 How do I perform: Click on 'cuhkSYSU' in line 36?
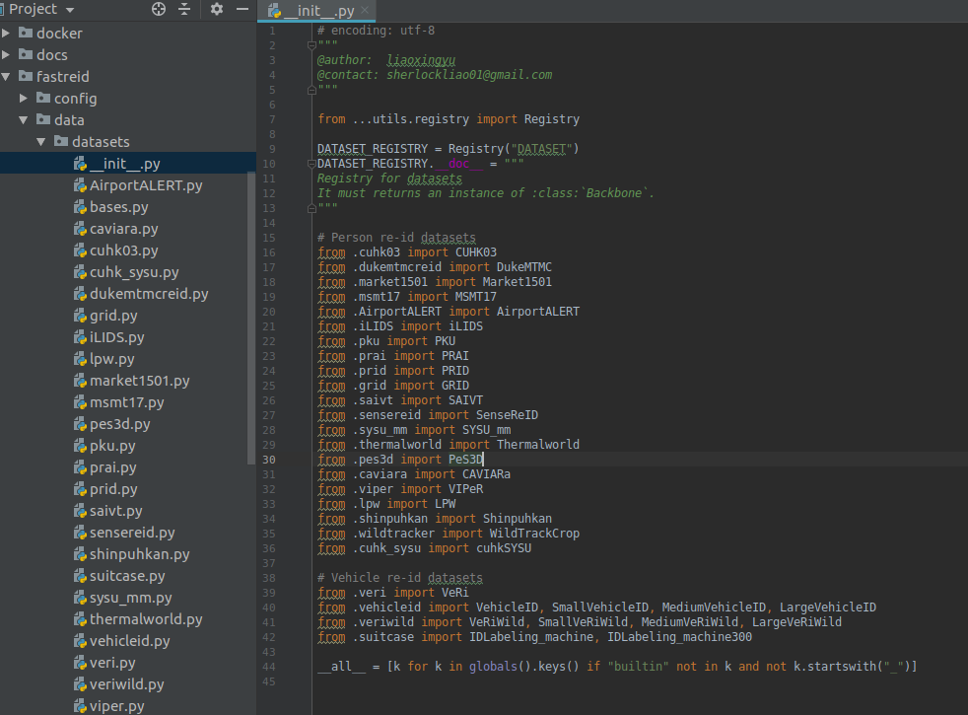click(x=503, y=548)
